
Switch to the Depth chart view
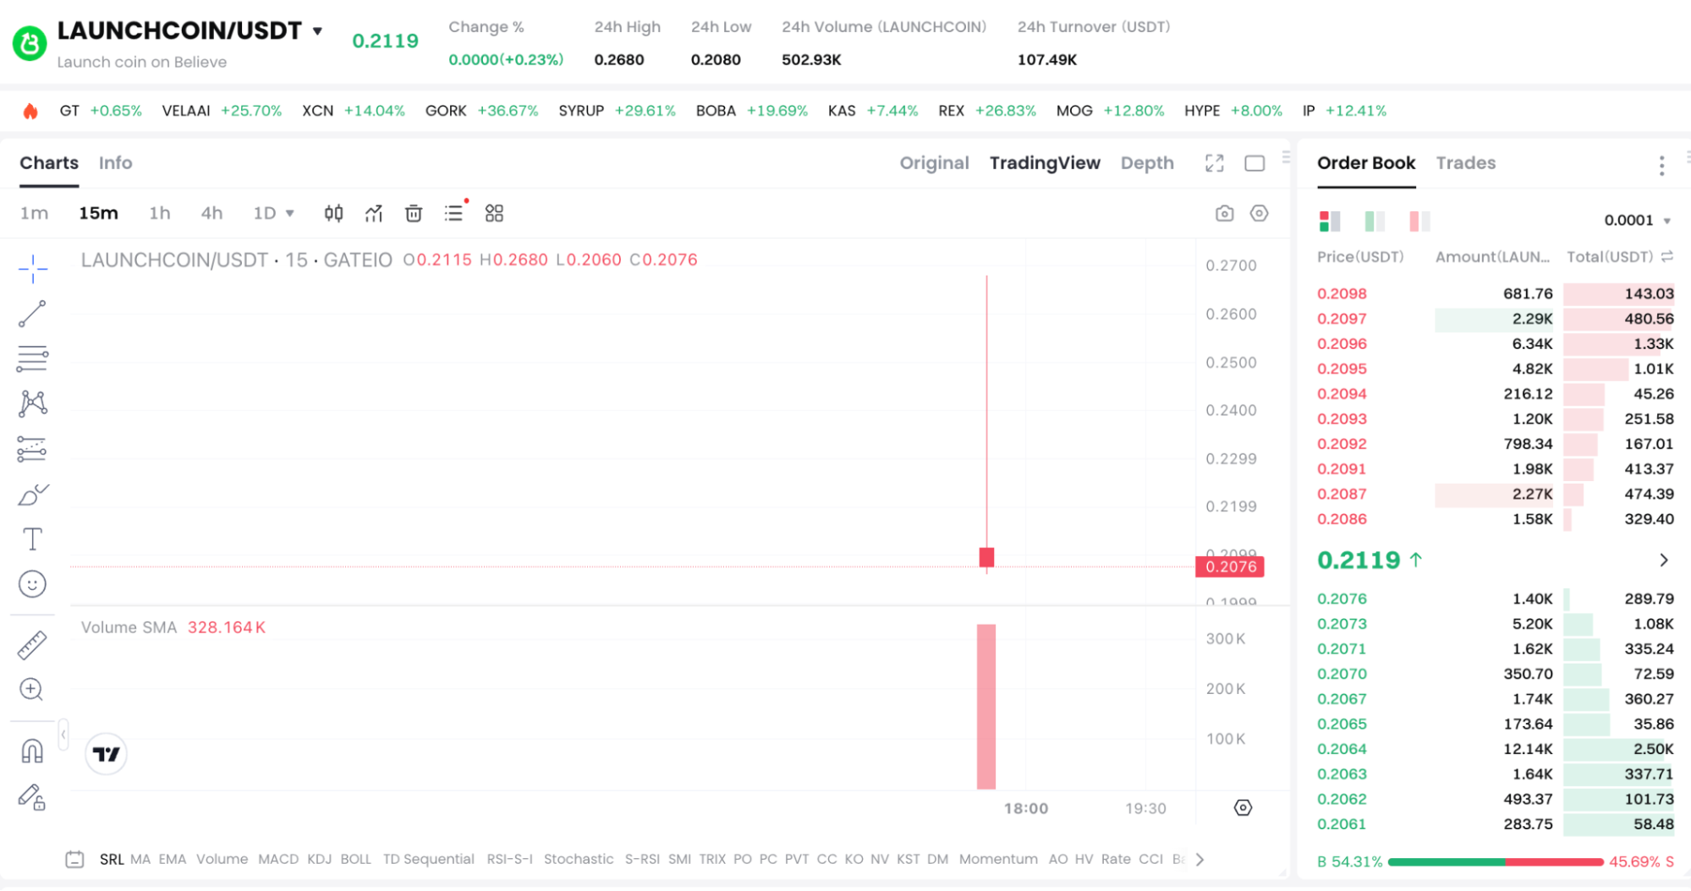1147,163
